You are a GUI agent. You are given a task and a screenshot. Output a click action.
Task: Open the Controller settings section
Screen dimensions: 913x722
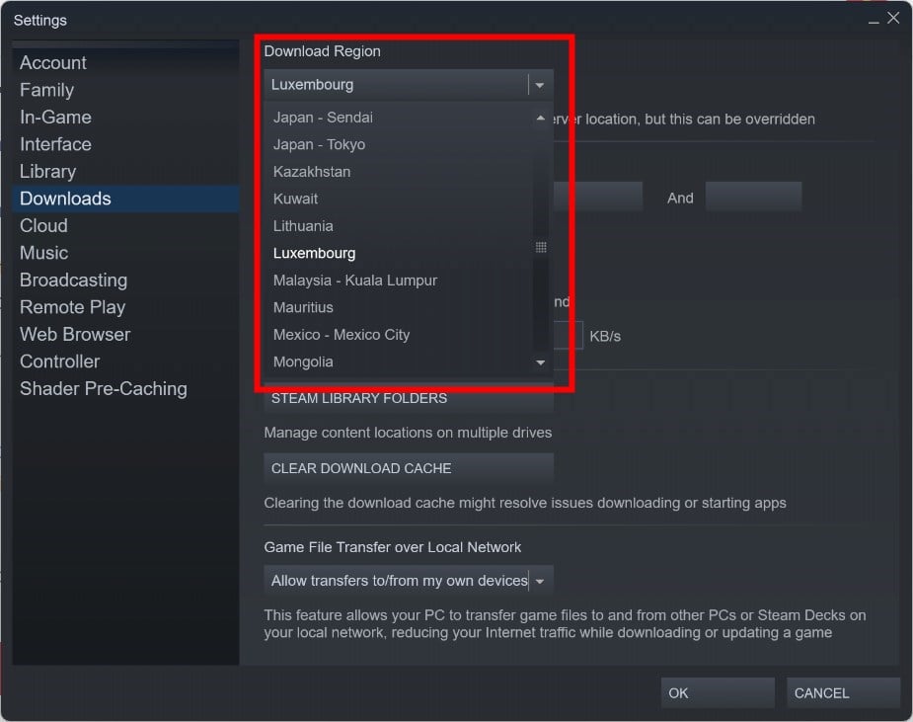tap(60, 361)
